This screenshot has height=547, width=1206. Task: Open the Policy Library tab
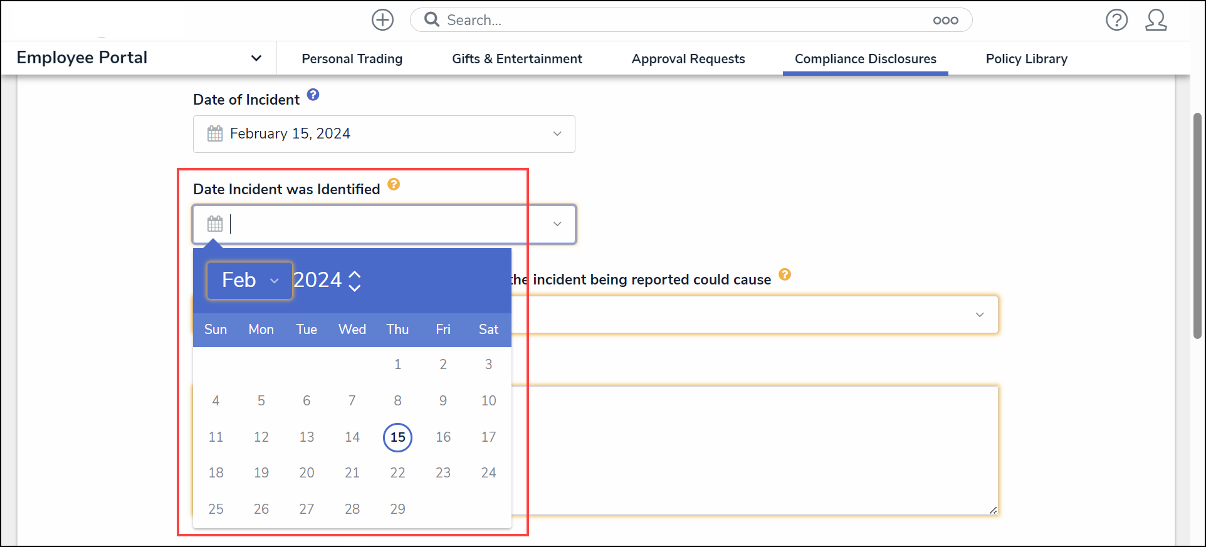point(1026,59)
